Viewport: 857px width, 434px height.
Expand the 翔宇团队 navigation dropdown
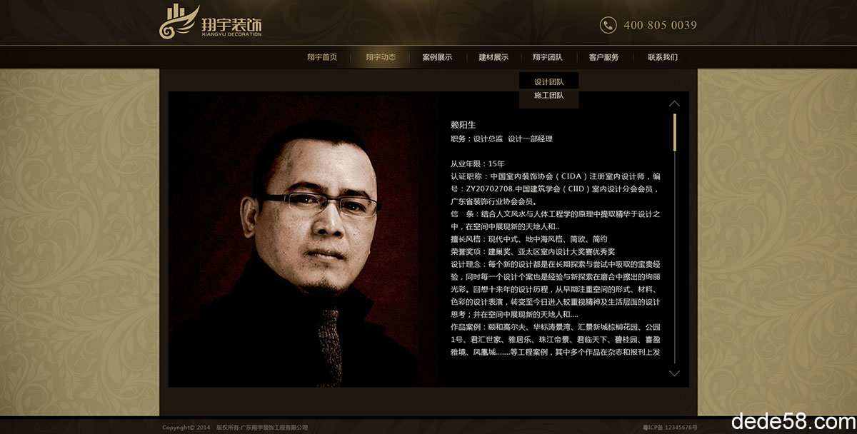(x=547, y=57)
